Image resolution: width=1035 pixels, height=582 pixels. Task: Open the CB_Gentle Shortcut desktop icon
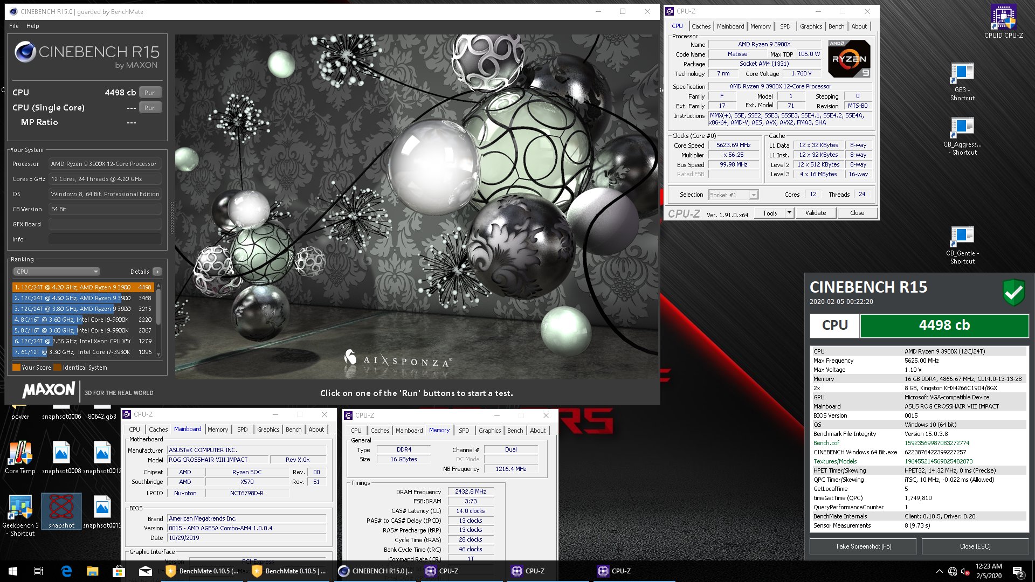(962, 245)
